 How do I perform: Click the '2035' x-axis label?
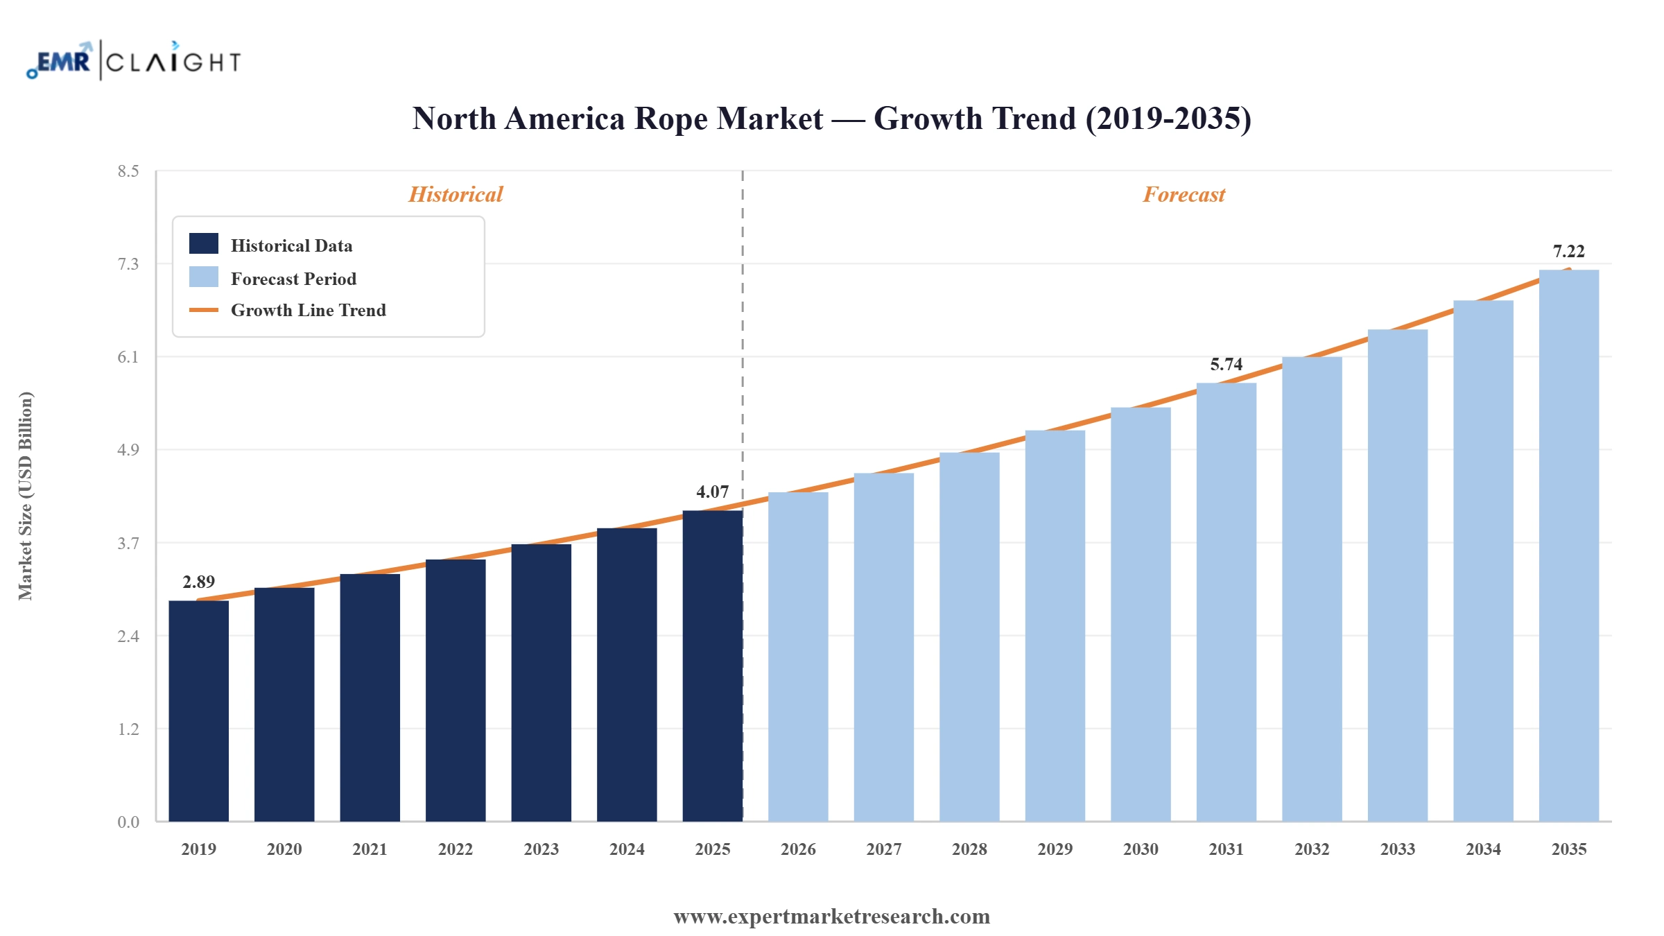tap(1569, 849)
